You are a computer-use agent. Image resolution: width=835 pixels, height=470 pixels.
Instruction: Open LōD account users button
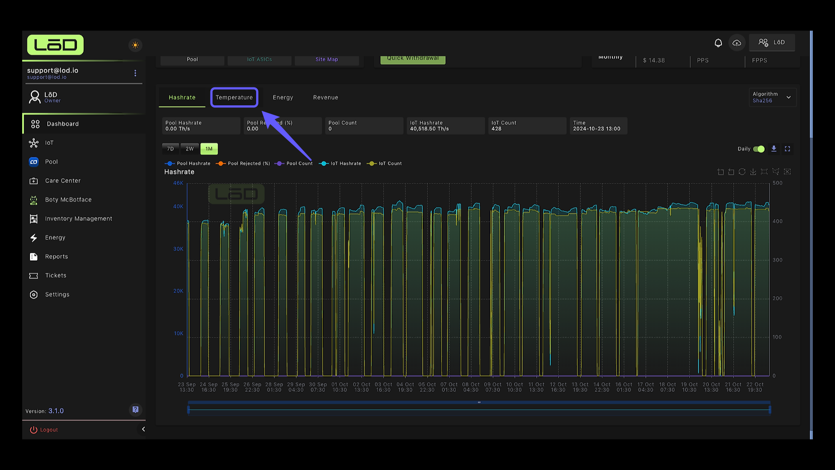click(772, 43)
